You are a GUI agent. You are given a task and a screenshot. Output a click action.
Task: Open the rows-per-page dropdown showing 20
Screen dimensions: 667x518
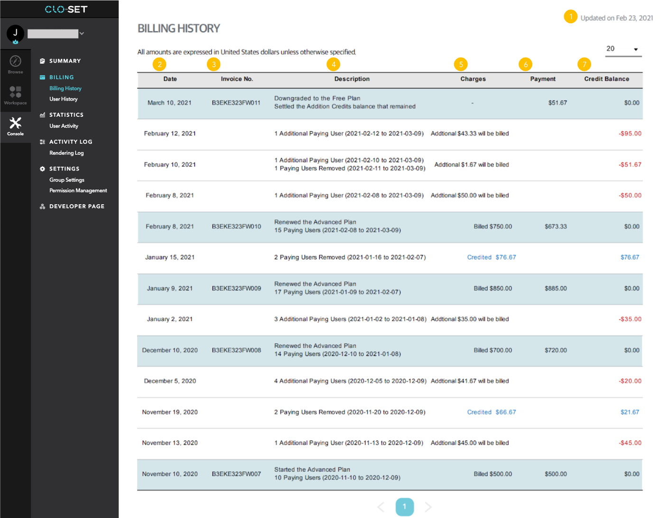623,49
